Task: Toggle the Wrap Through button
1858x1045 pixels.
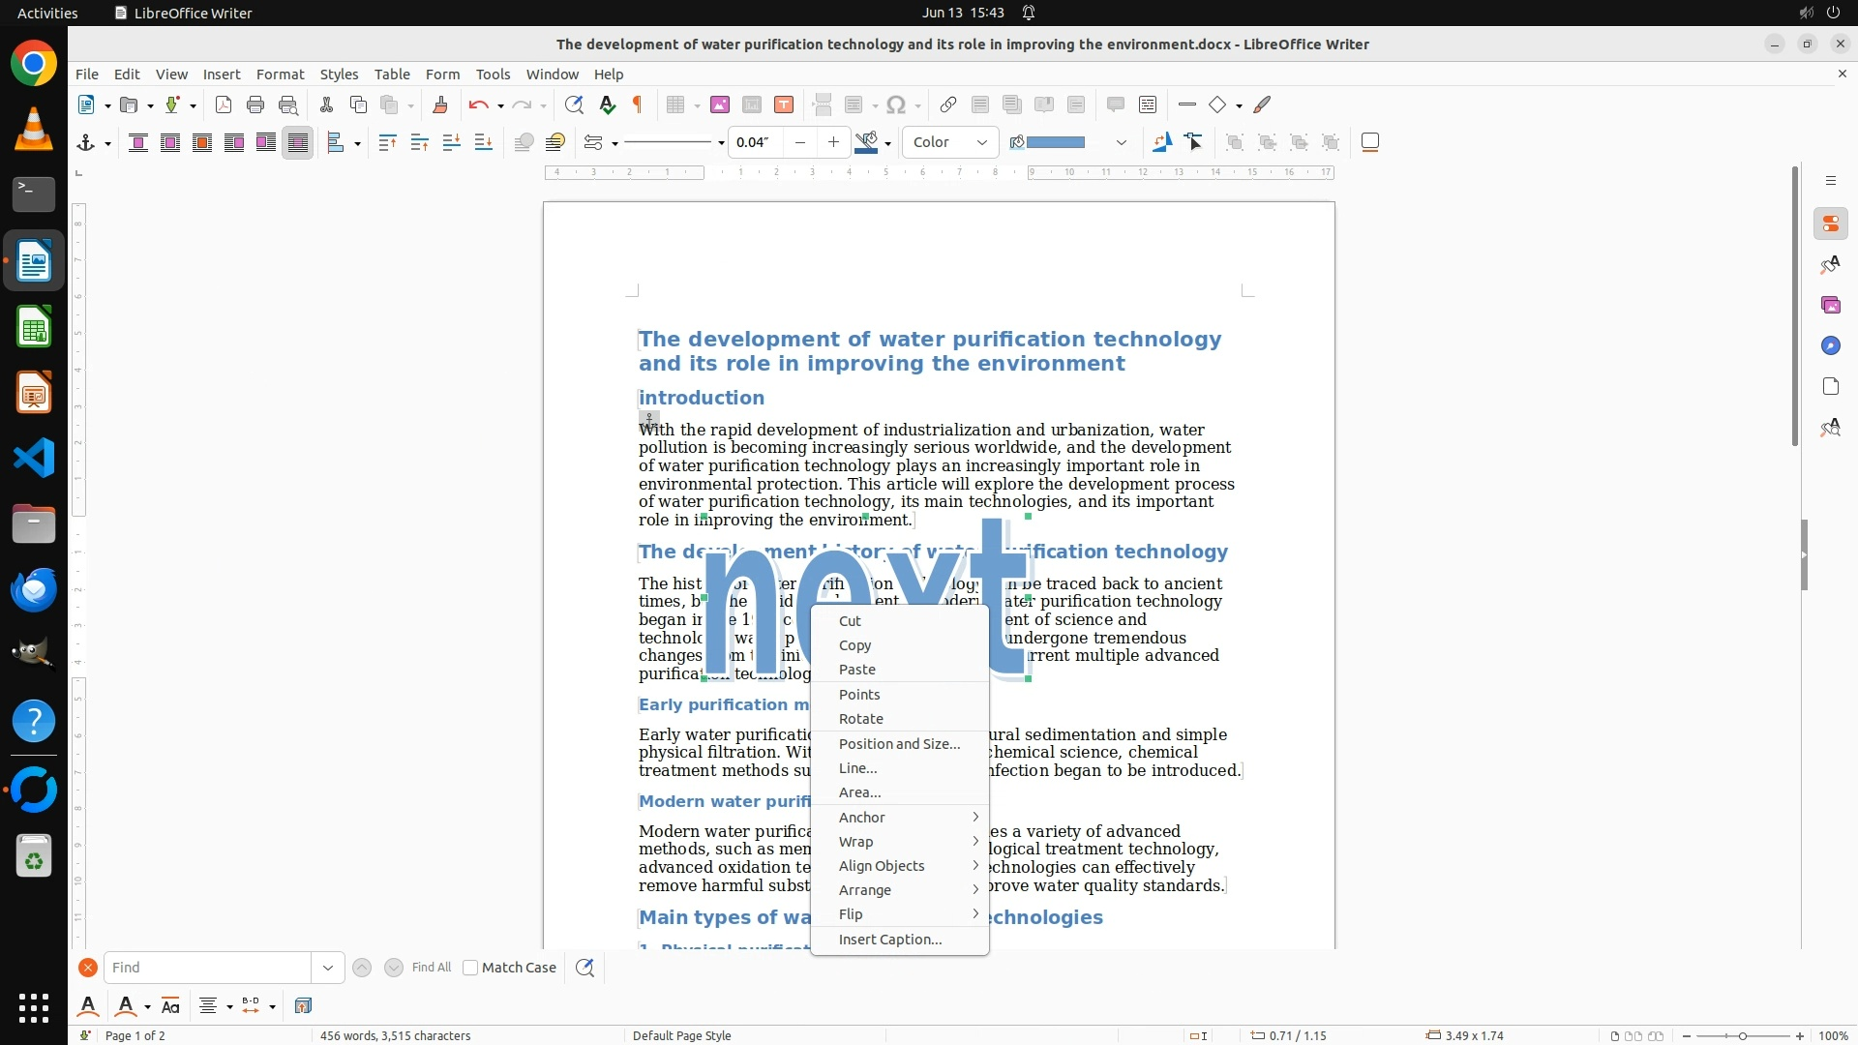Action: [298, 142]
